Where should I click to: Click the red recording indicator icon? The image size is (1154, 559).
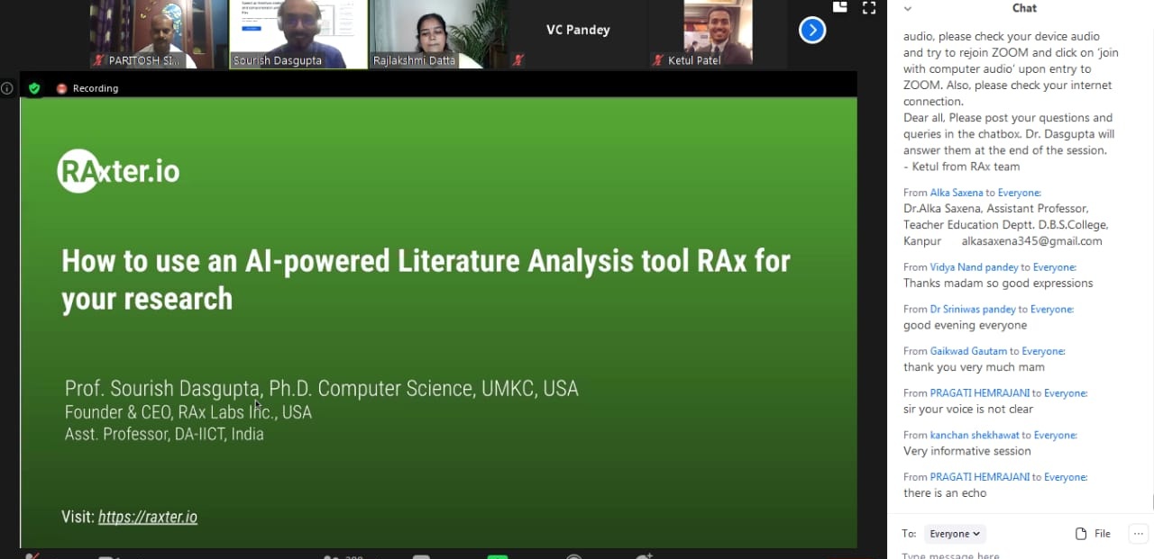pos(62,88)
